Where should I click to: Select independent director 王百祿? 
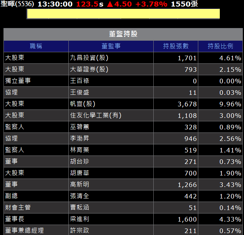pos(80,81)
